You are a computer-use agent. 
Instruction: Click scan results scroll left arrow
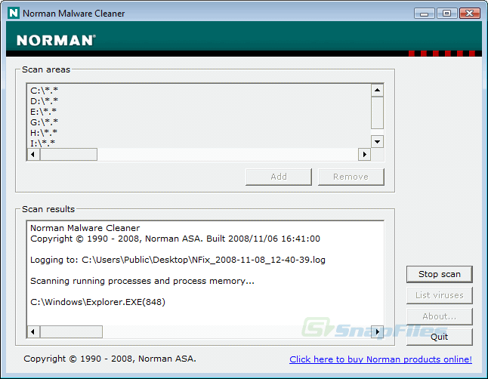coord(33,331)
